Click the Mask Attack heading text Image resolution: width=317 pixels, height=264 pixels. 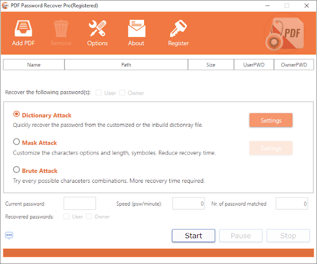(40, 143)
